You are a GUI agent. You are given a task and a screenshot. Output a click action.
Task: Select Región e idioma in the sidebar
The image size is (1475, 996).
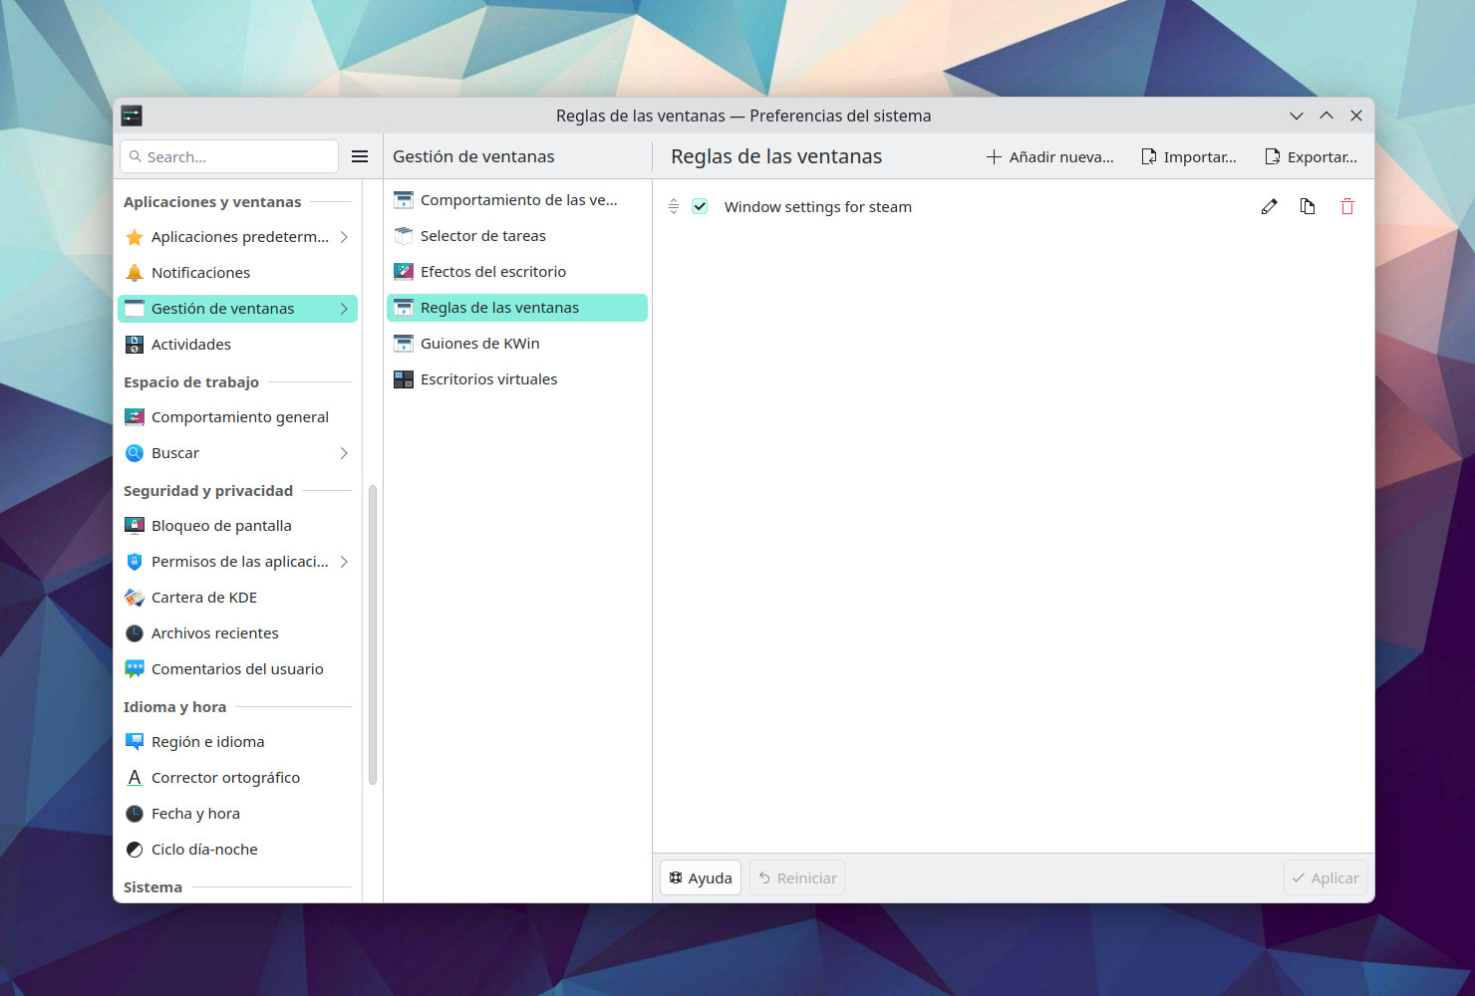pos(237,742)
